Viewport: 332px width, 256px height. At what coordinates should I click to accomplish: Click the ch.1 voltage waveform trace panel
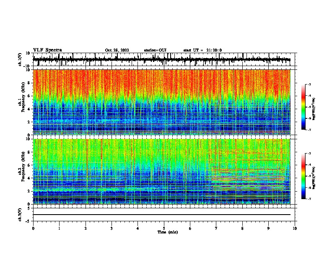163,59
